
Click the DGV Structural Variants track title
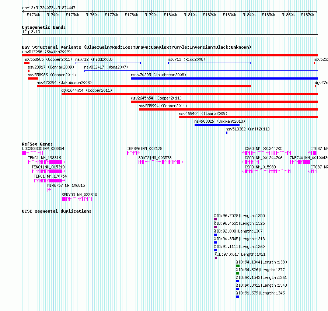point(137,47)
